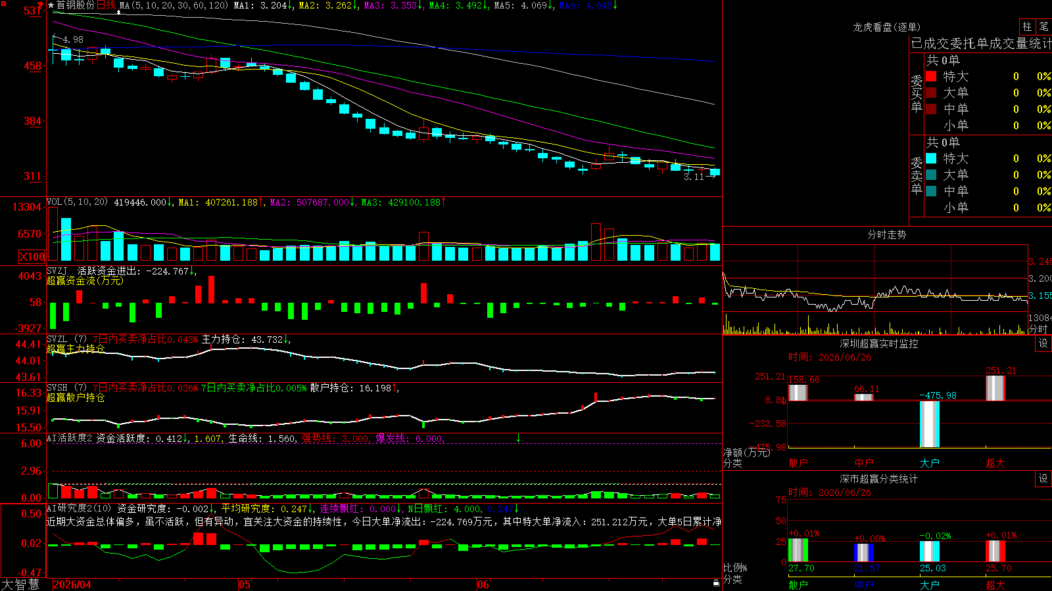
Task: Click the MA1: 3.204 value
Action: tap(263, 5)
